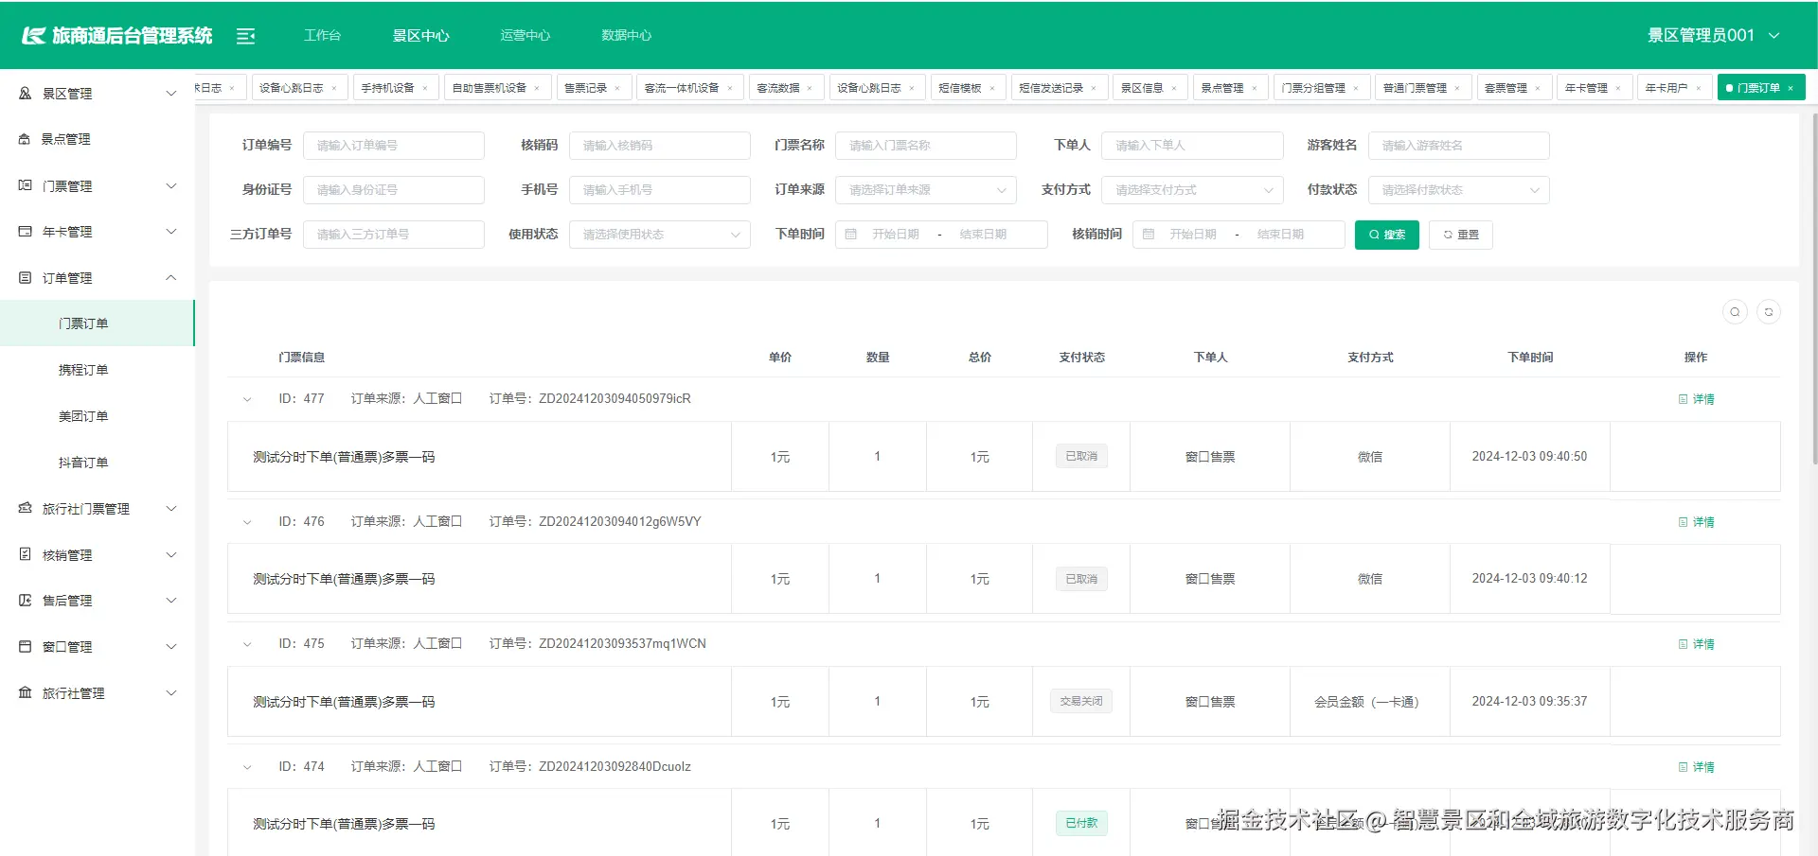This screenshot has width=1818, height=856.
Task: Select the 景点管理 sidebar icon
Action: coord(25,138)
